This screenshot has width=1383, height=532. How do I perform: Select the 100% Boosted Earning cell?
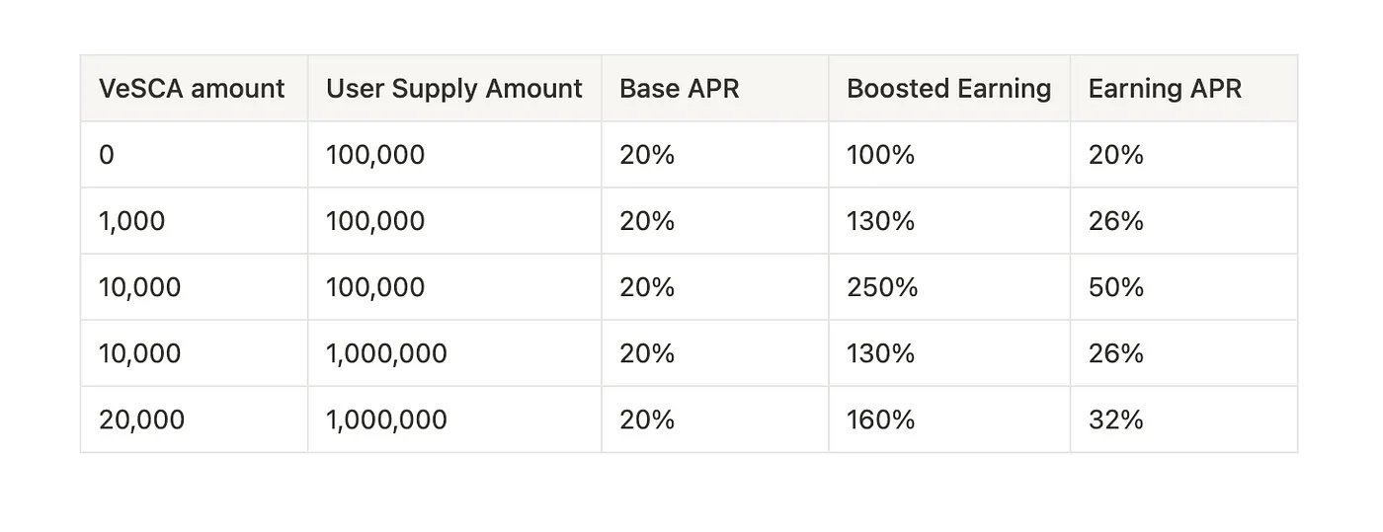point(881,155)
